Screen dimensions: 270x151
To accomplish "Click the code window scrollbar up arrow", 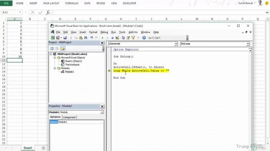I will click(x=250, y=50).
